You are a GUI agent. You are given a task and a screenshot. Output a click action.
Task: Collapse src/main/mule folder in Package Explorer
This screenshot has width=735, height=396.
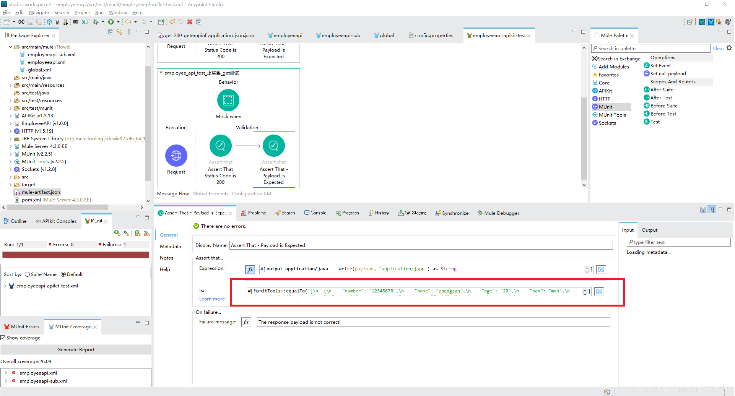[10, 47]
